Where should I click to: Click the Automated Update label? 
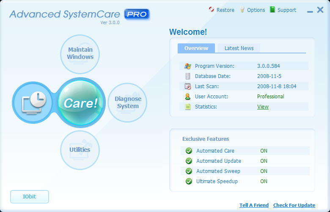(219, 161)
